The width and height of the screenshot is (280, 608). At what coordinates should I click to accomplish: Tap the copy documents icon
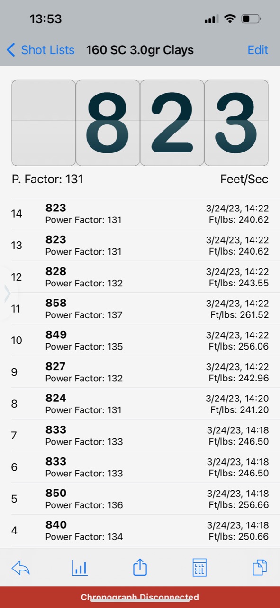260,567
